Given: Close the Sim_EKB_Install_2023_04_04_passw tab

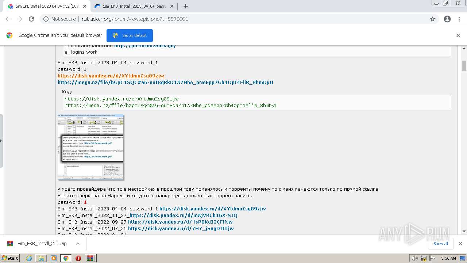Looking at the screenshot, I should pyautogui.click(x=172, y=6).
